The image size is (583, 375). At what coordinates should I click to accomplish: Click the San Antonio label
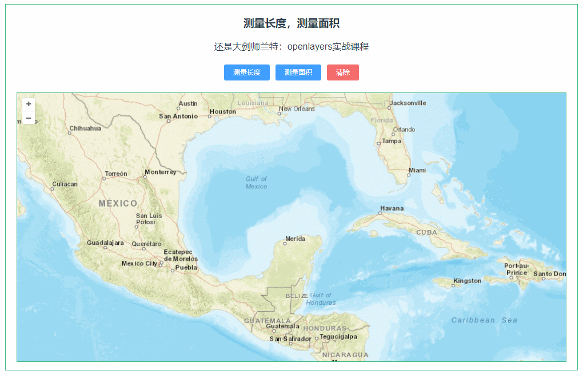[x=178, y=116]
